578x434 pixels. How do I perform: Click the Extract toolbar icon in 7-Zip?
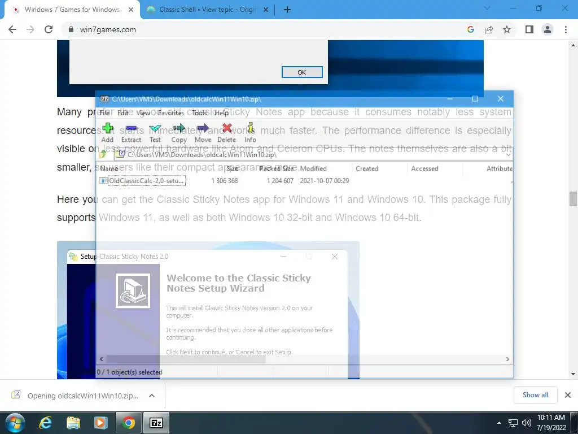(131, 133)
